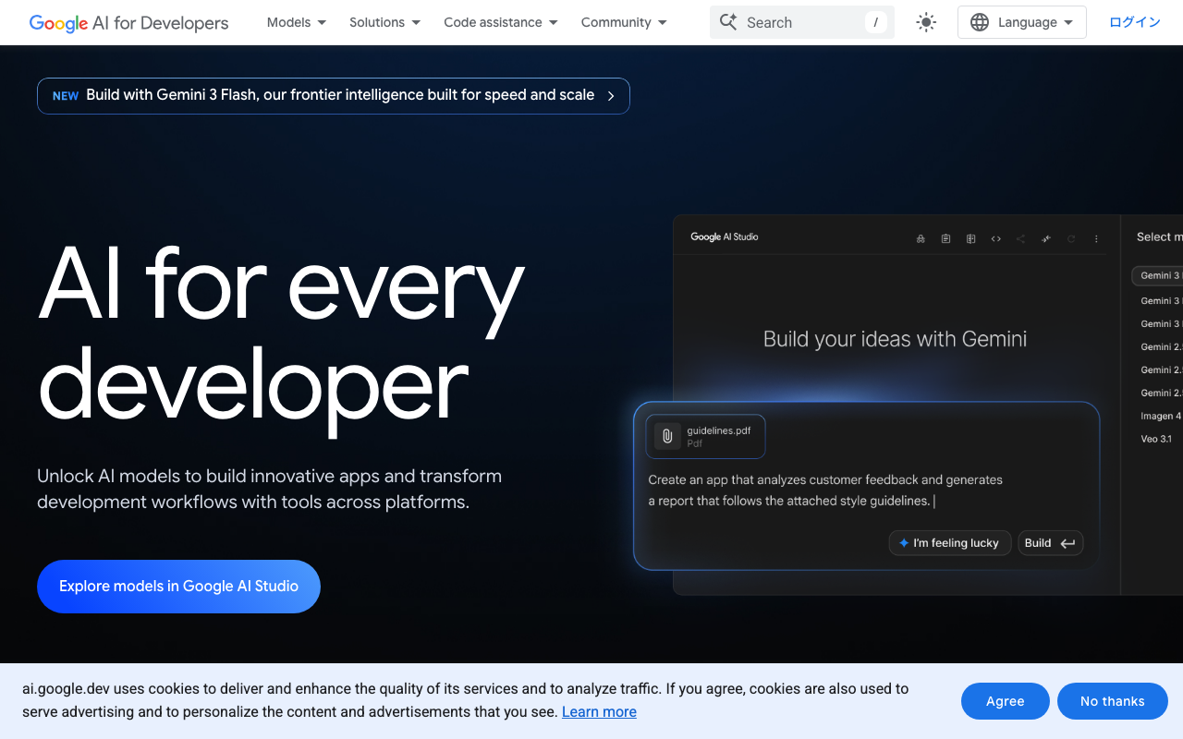Image resolution: width=1183 pixels, height=739 pixels.
Task: Click the Google AI for Developers logo
Action: click(128, 23)
